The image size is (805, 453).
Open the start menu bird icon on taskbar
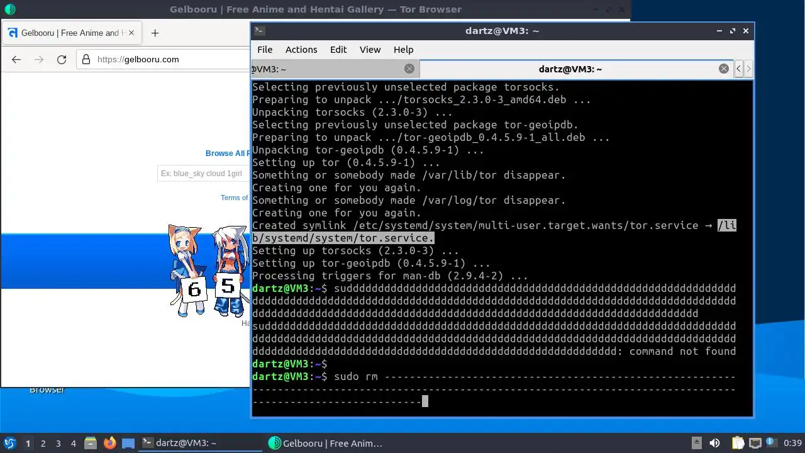(9, 444)
